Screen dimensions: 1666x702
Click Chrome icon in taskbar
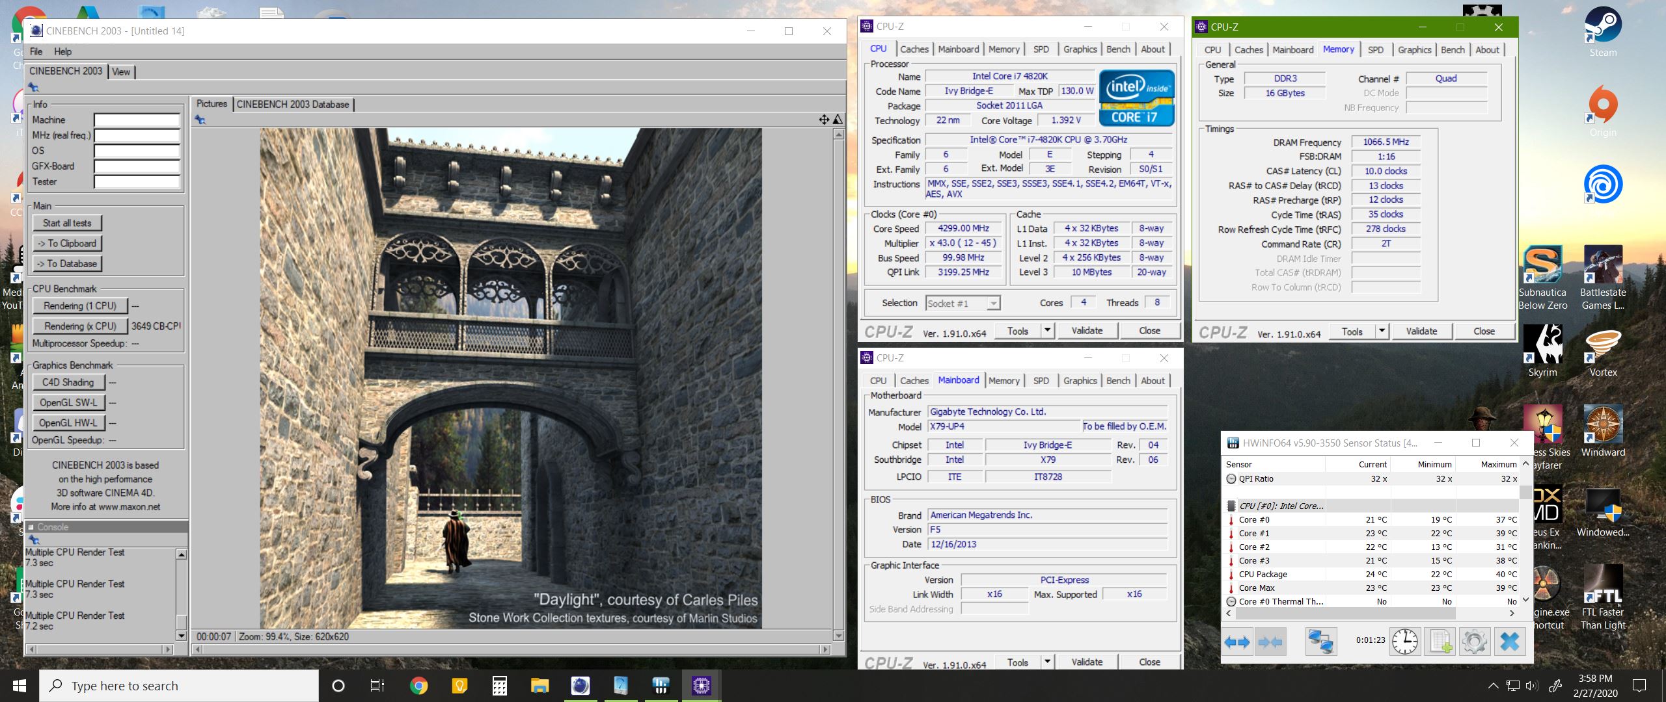[x=418, y=686]
